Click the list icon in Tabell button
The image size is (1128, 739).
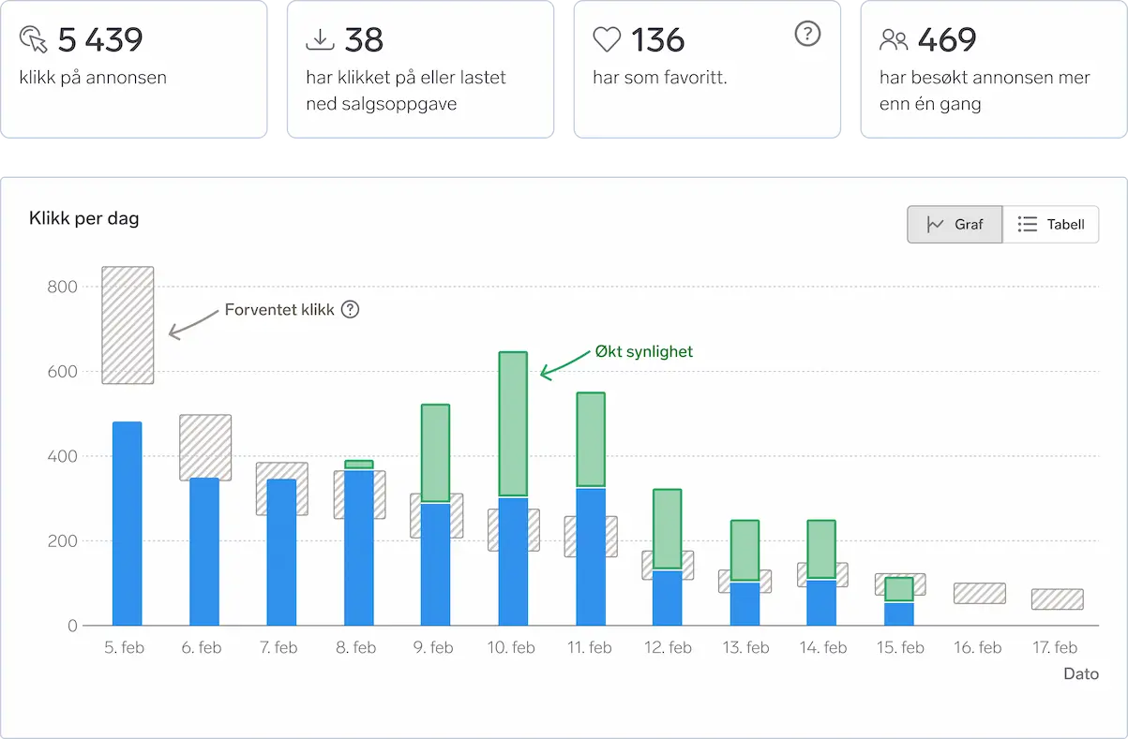click(x=1028, y=225)
